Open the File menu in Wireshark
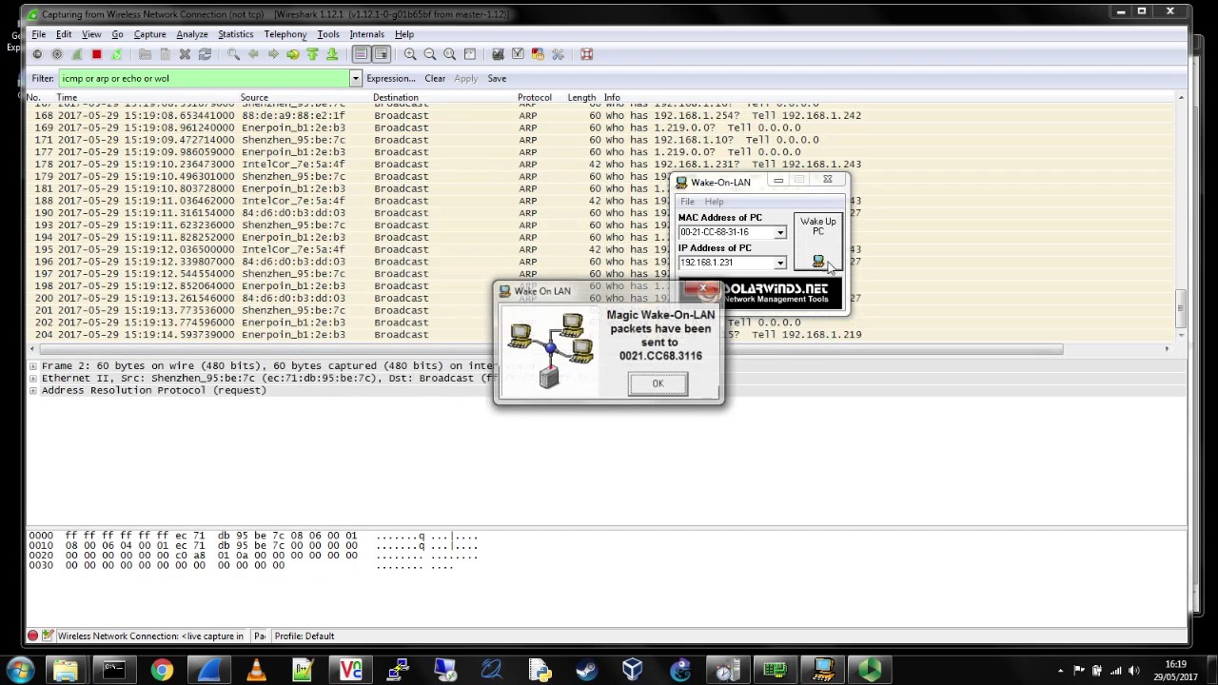Screen dimensions: 1218x685 tap(39, 34)
